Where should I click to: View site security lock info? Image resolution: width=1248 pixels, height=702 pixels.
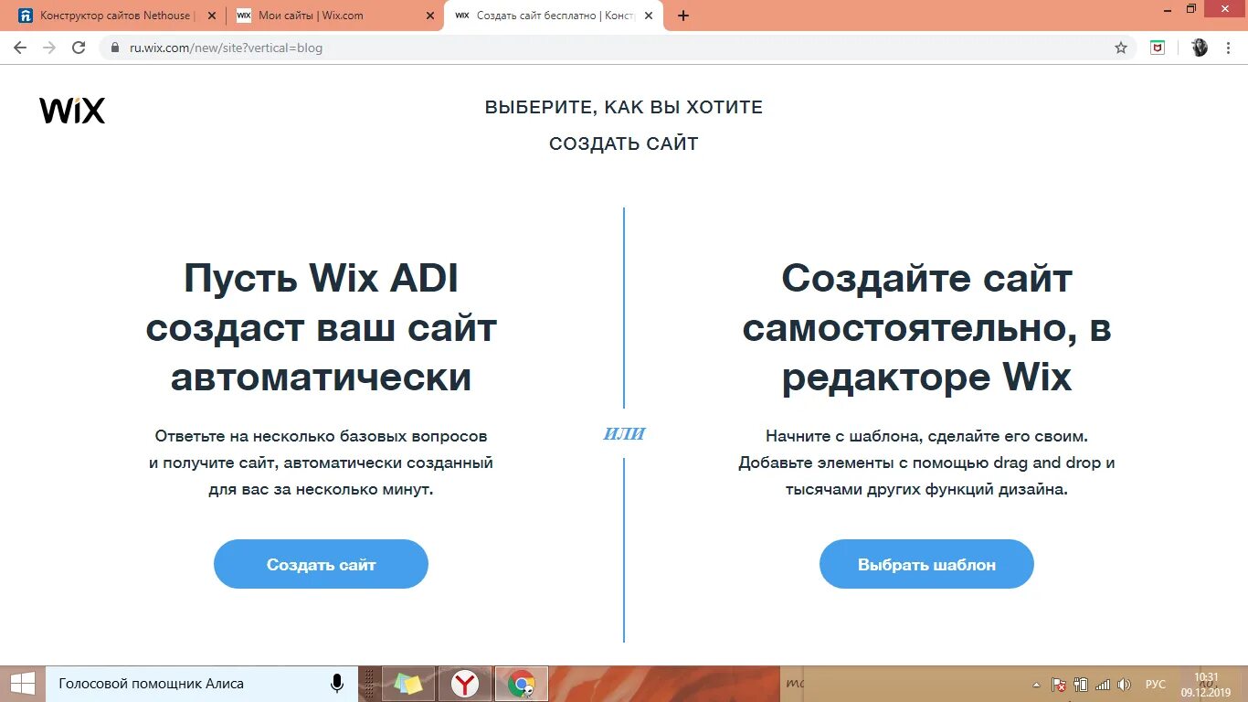(x=115, y=48)
